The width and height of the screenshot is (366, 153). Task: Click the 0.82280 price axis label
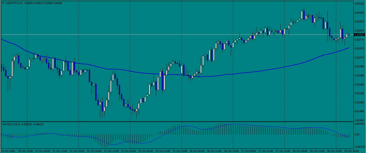point(359,85)
